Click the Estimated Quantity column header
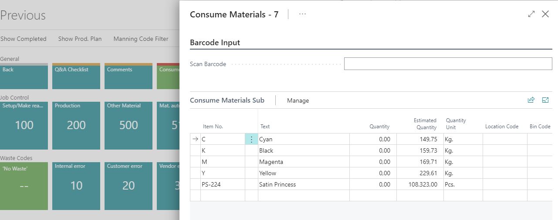 [425, 124]
